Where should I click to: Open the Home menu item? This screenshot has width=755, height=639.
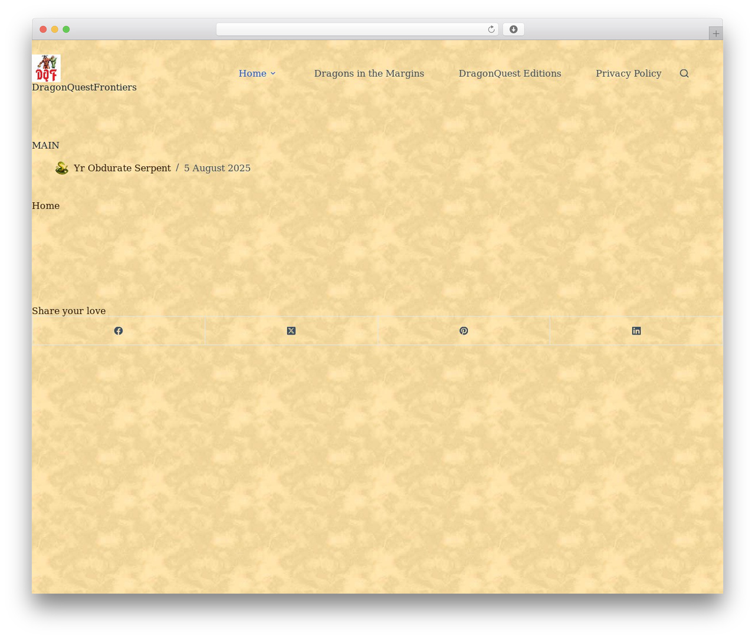(x=252, y=73)
